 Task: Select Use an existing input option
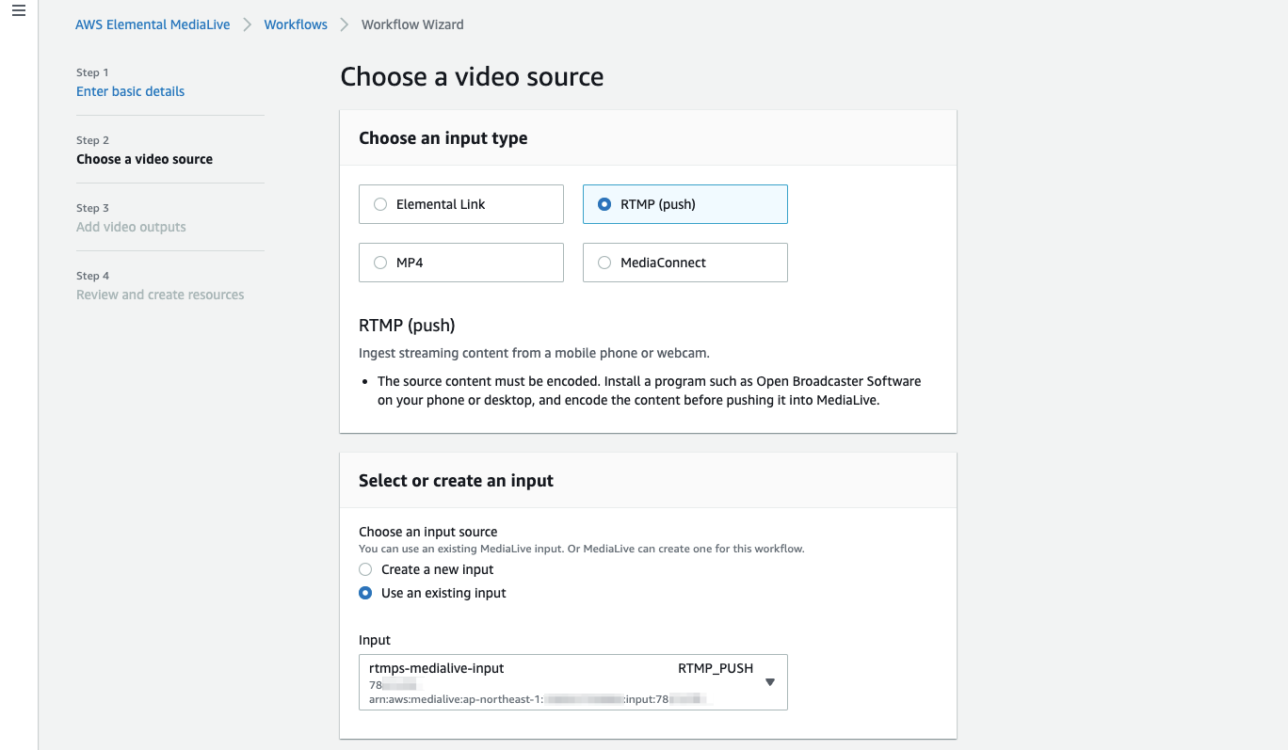coord(365,593)
